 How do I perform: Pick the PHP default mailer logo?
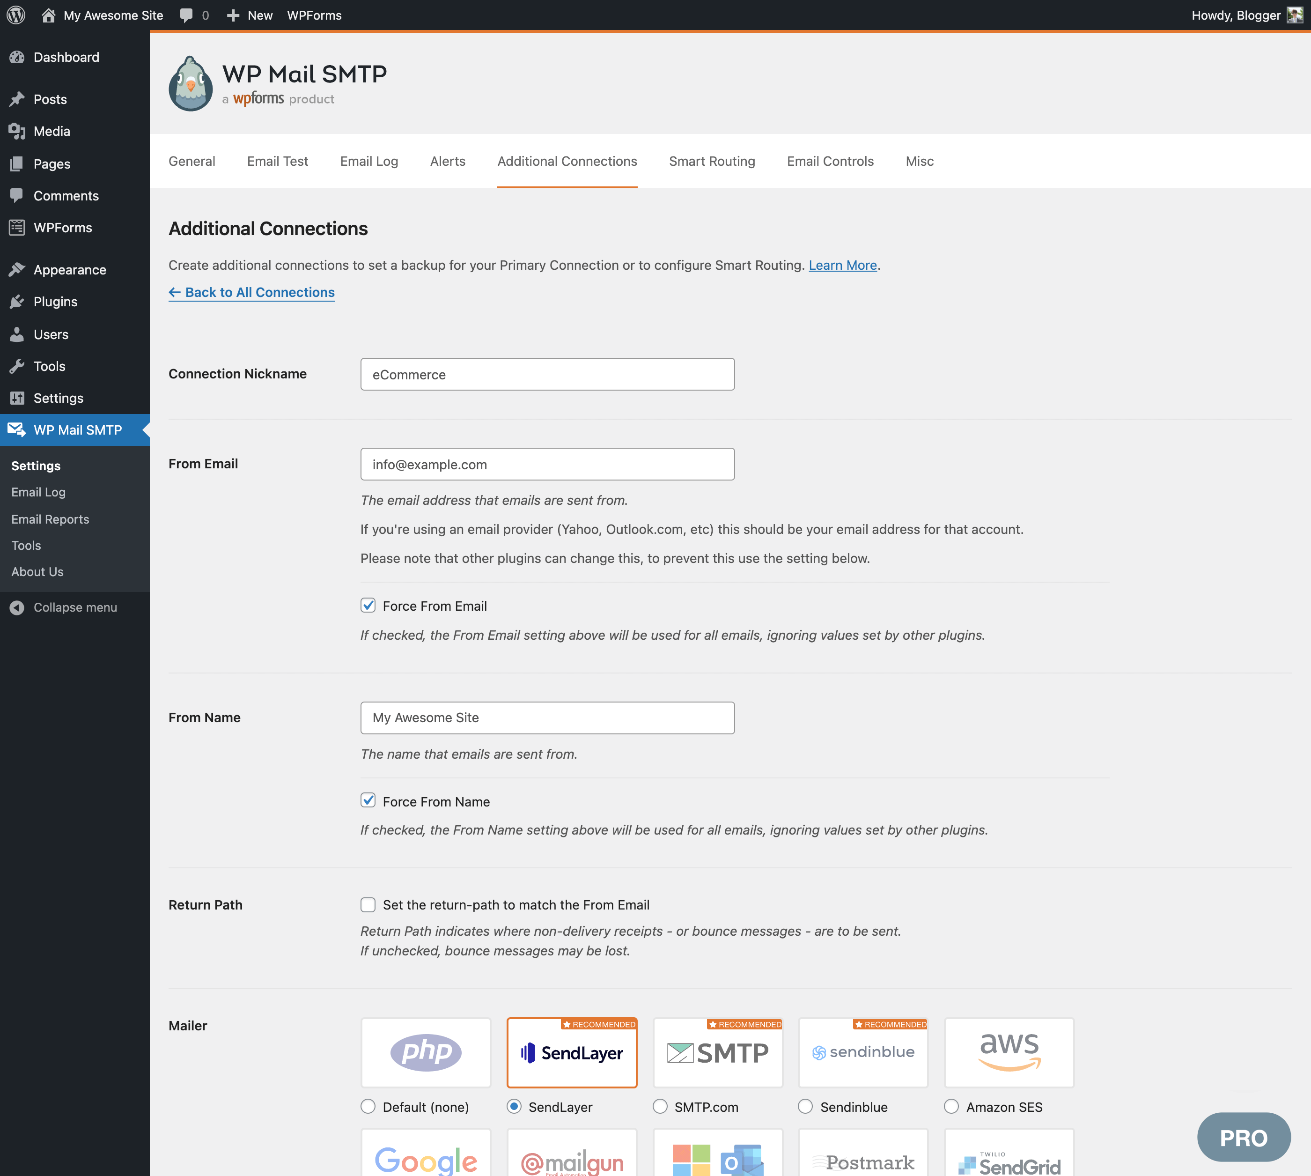(x=426, y=1052)
